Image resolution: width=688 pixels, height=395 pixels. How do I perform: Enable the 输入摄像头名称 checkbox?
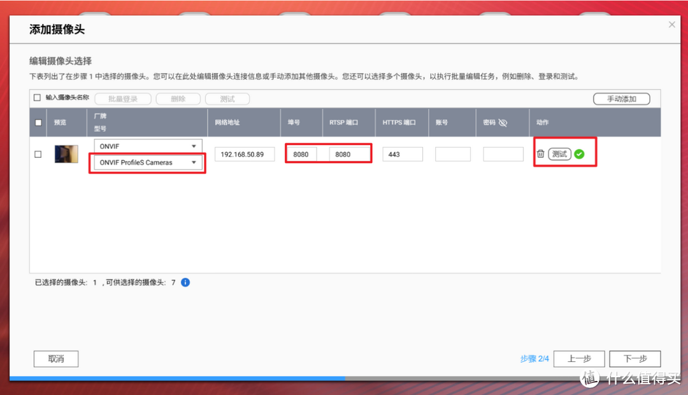pos(36,99)
